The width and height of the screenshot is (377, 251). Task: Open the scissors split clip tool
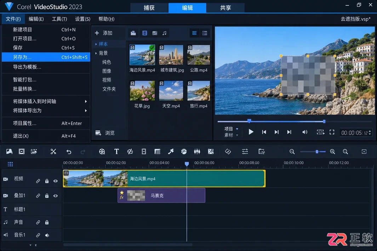53,152
